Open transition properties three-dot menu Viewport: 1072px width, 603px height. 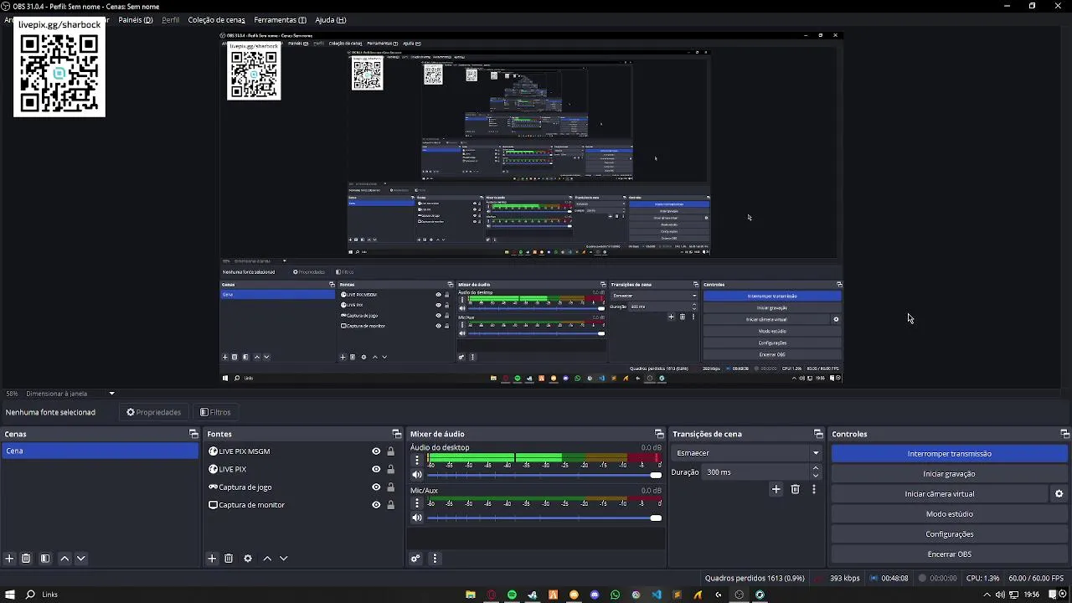tap(814, 489)
